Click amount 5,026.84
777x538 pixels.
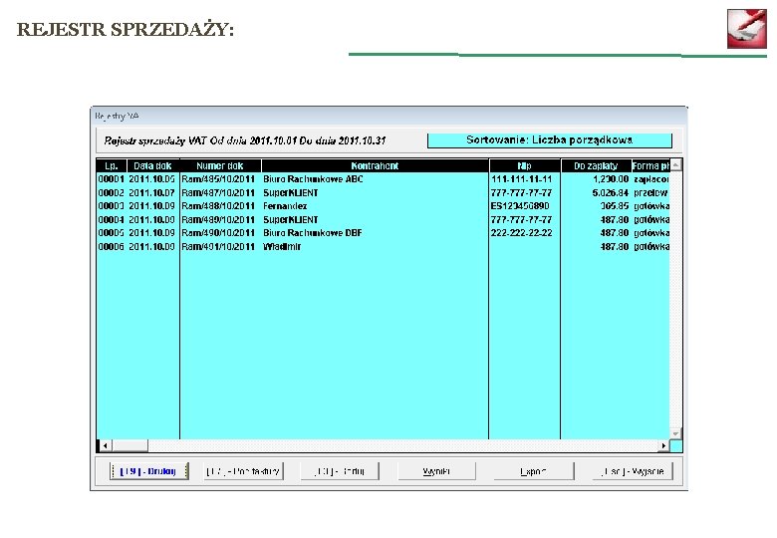pos(611,192)
